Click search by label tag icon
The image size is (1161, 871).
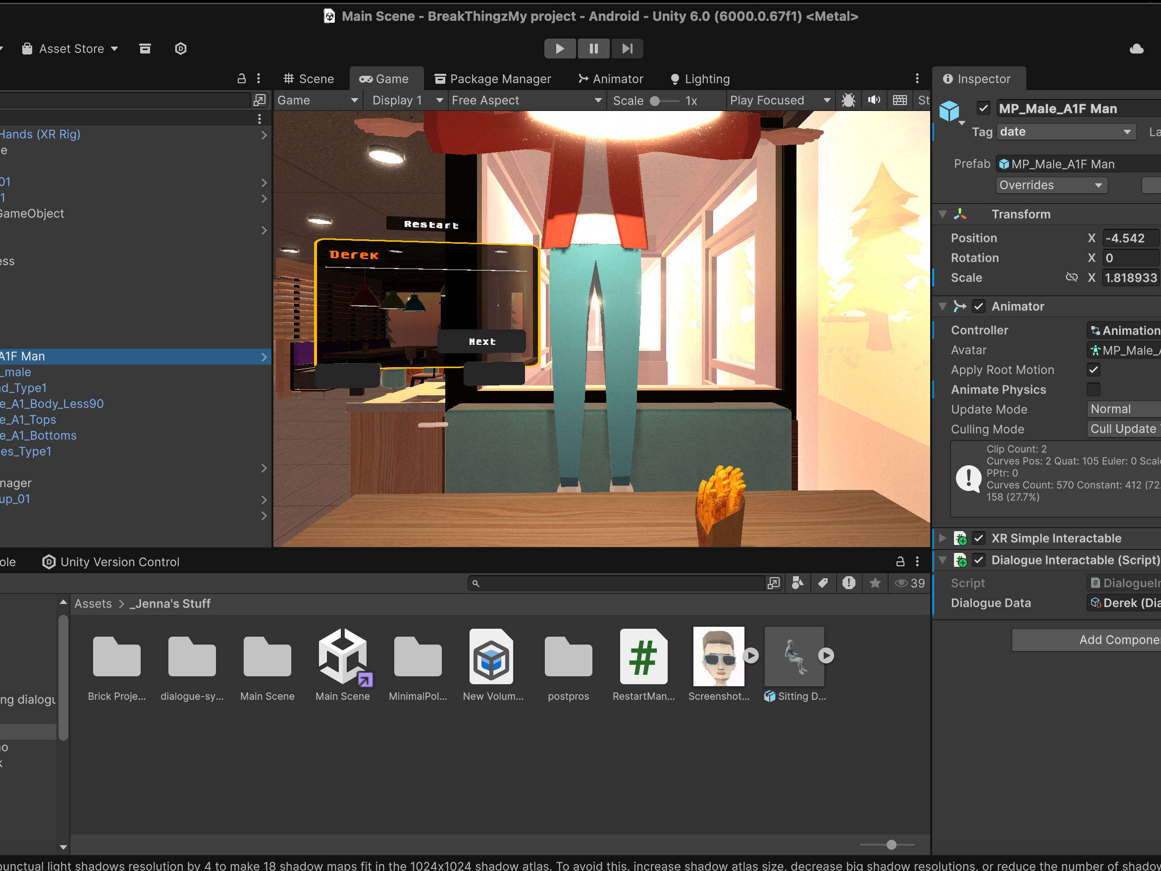click(823, 583)
